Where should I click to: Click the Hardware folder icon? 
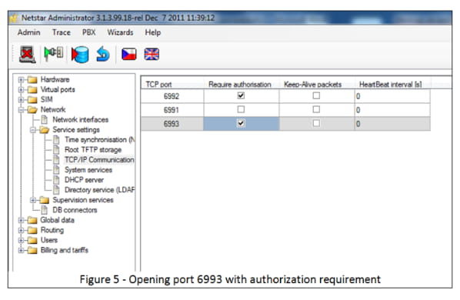[32, 80]
